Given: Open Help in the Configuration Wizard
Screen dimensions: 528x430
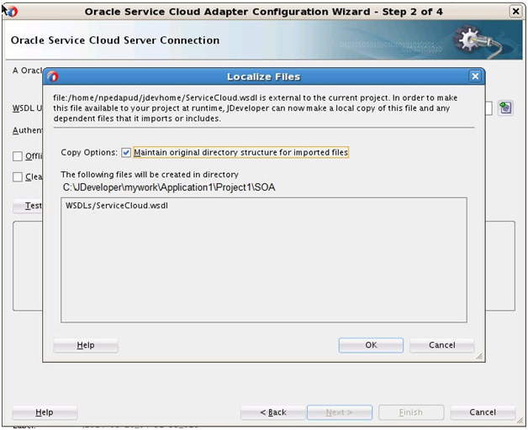Looking at the screenshot, I should tap(45, 412).
